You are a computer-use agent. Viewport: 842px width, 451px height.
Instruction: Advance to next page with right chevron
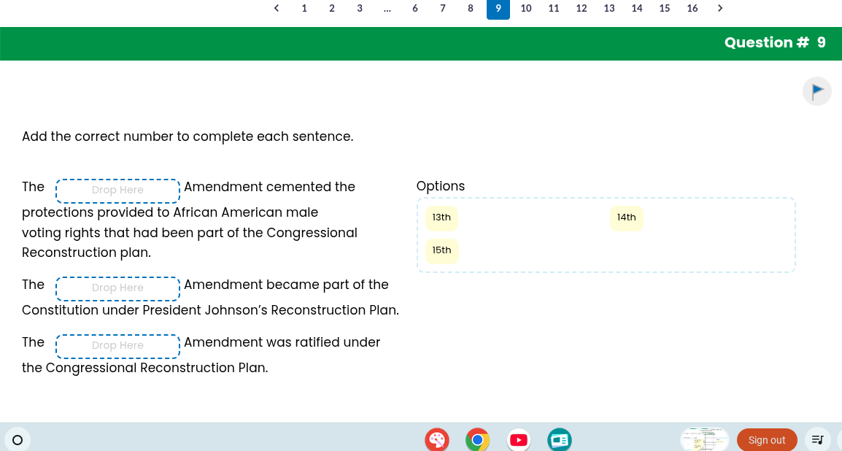pos(720,8)
